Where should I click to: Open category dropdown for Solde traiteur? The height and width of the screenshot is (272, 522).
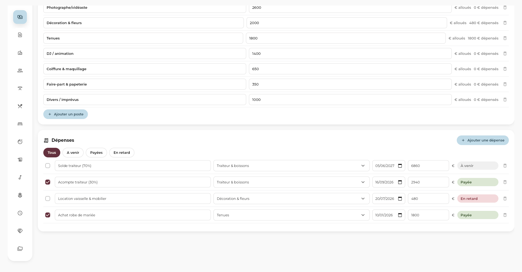click(x=291, y=166)
